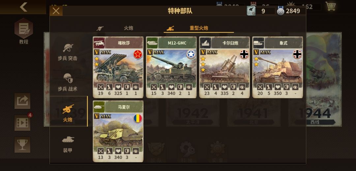Choose the 装甲 armor tank category
The height and width of the screenshot is (171, 356).
coord(68,144)
